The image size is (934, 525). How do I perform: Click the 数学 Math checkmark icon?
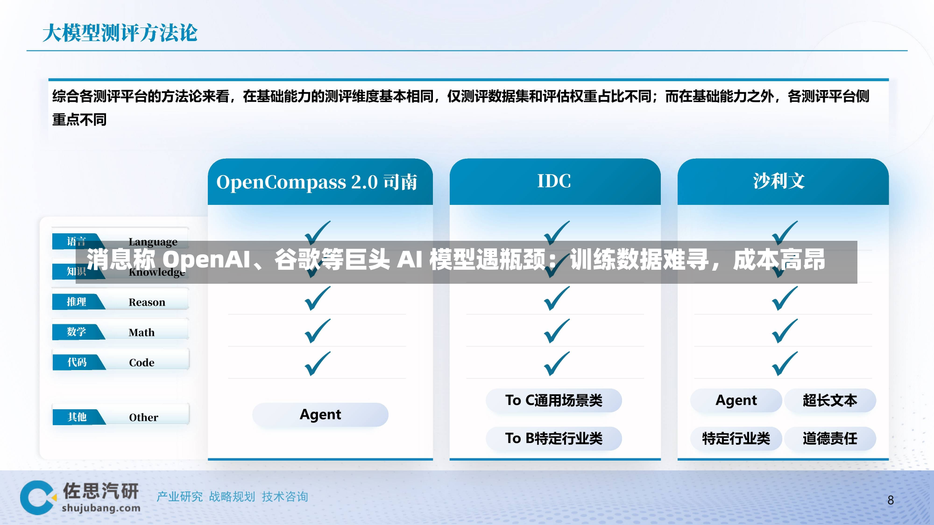(x=314, y=331)
